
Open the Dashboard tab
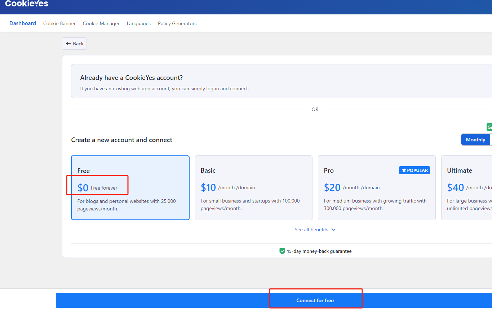point(23,23)
